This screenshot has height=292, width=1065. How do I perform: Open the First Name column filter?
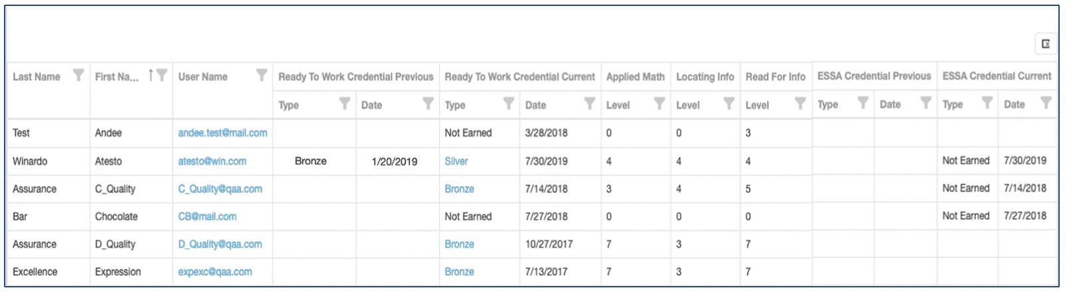162,75
